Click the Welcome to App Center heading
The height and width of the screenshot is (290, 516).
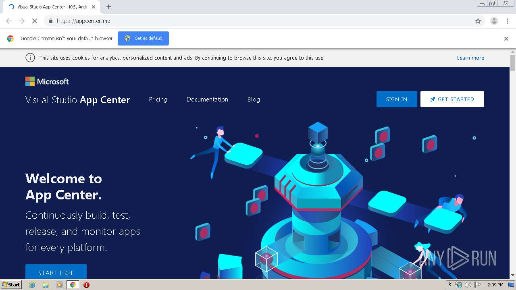[64, 186]
